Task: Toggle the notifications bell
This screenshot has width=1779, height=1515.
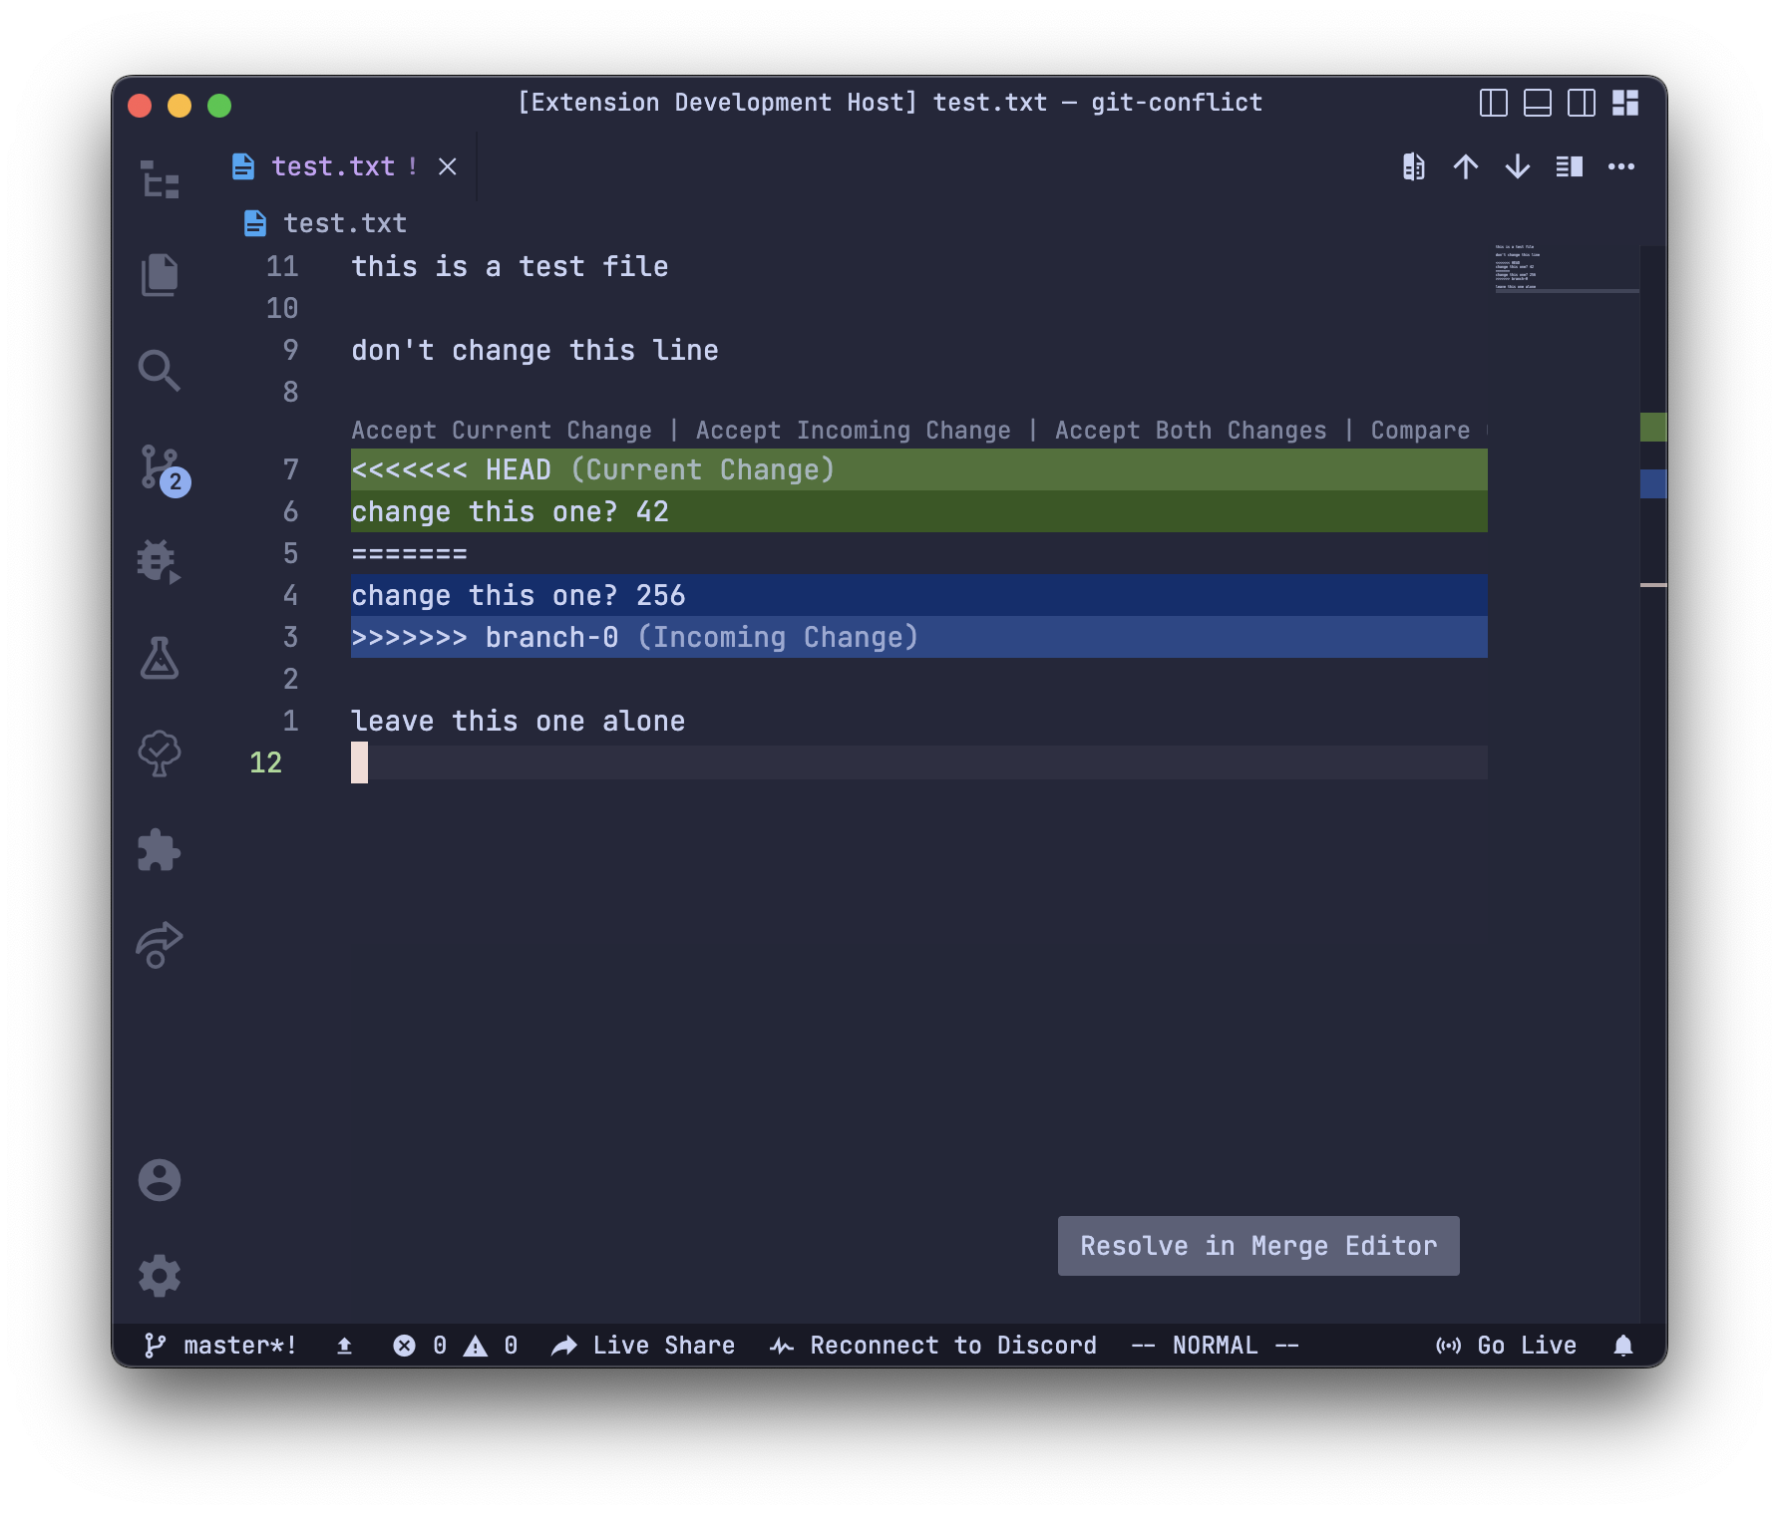Action: 1621,1345
